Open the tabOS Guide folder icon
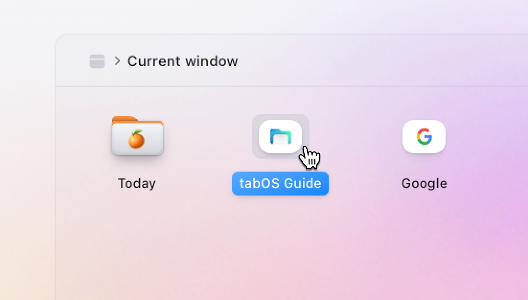The width and height of the screenshot is (528, 300). coord(280,137)
